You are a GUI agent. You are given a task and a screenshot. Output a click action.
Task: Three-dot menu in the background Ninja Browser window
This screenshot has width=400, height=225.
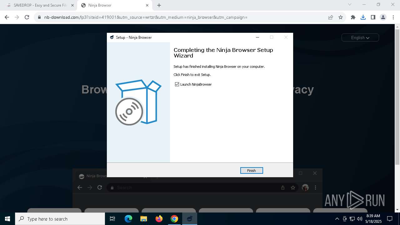(315, 187)
